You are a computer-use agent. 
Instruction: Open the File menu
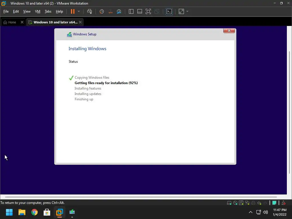pos(6,11)
